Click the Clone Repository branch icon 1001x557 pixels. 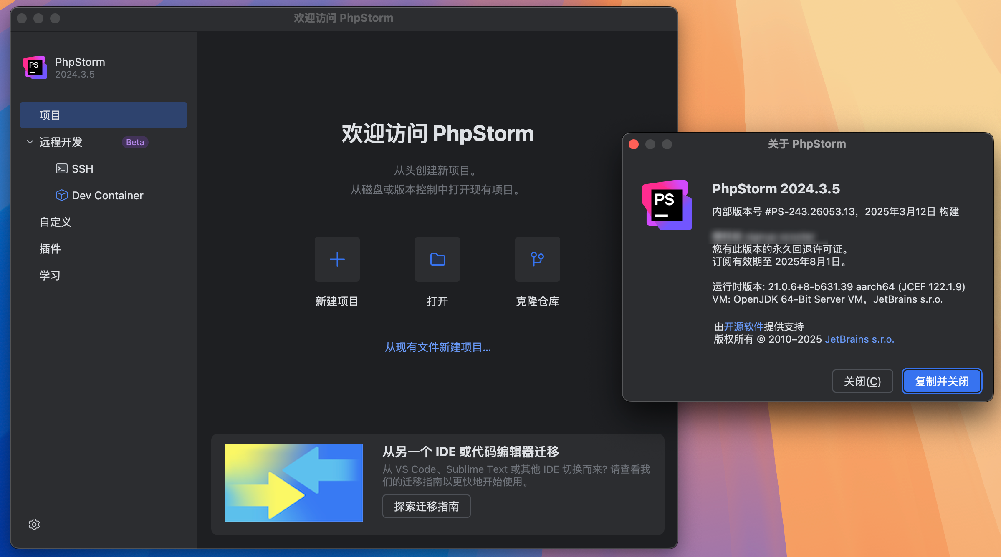click(538, 259)
